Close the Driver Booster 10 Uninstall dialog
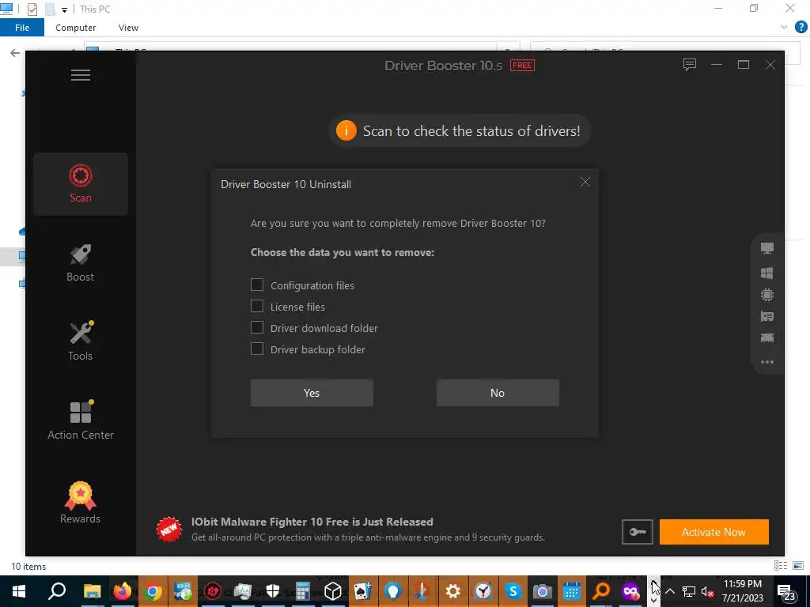This screenshot has height=607, width=810. click(x=585, y=183)
